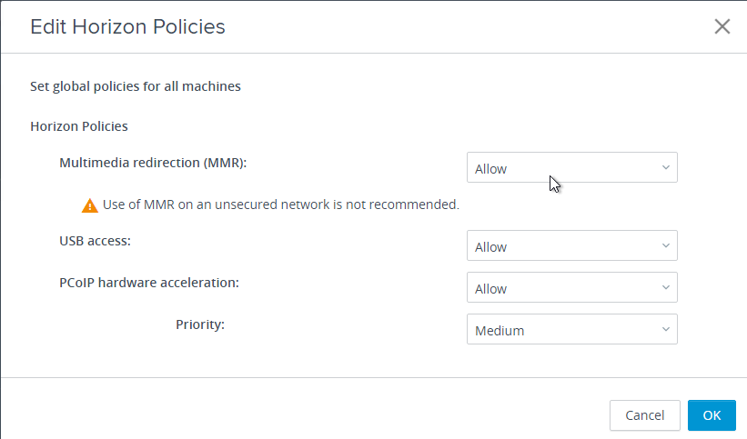Click the chevron arrow on the MMR dropdown

[x=665, y=167]
